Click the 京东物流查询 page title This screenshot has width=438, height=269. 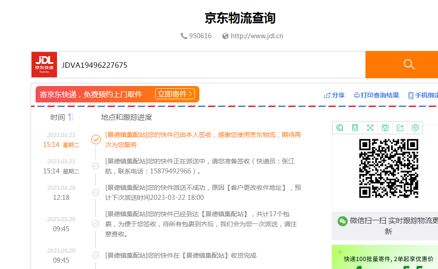pyautogui.click(x=240, y=18)
